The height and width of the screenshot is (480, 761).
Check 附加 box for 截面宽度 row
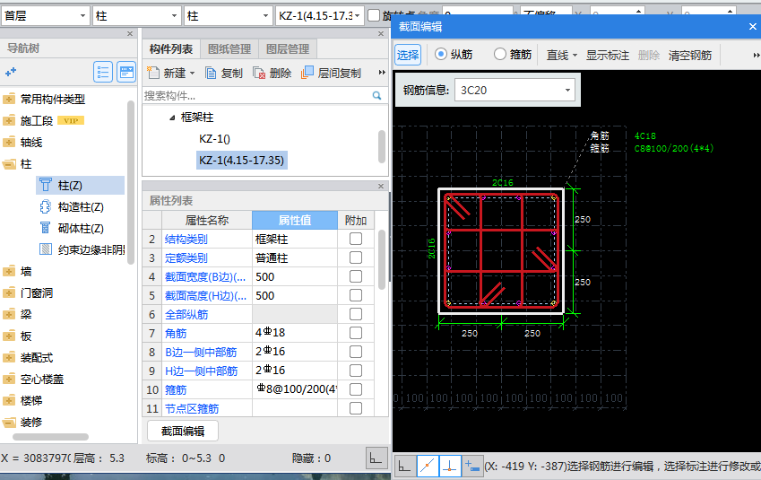tap(356, 276)
